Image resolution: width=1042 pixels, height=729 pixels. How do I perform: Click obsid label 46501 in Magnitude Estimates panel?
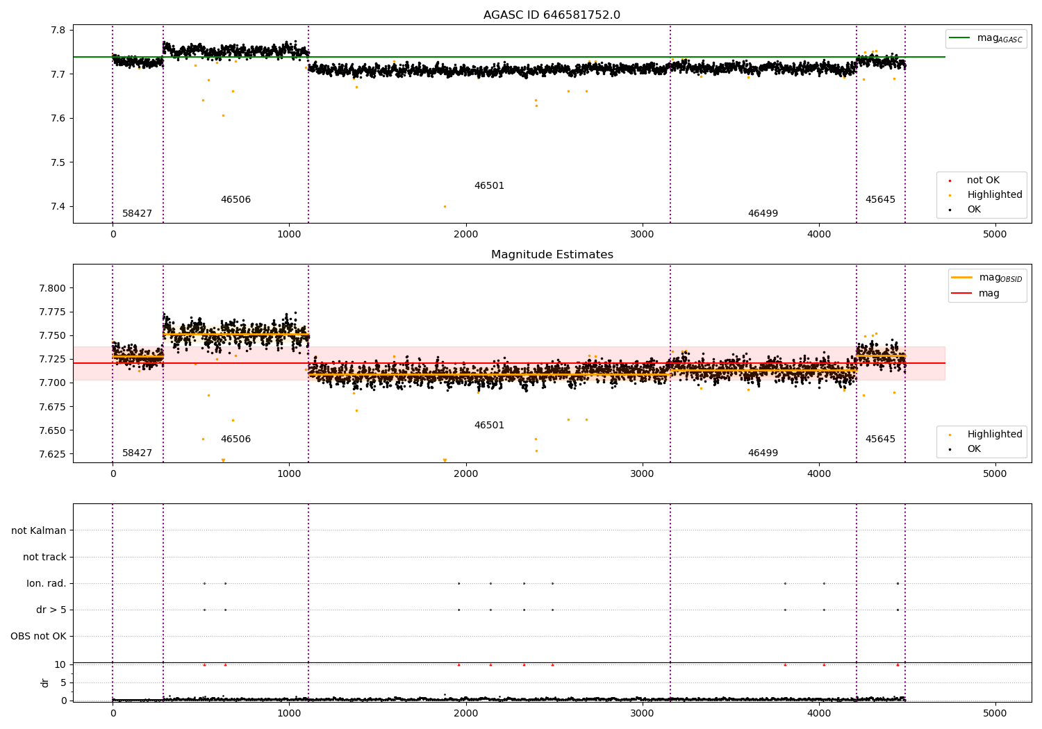click(x=489, y=426)
